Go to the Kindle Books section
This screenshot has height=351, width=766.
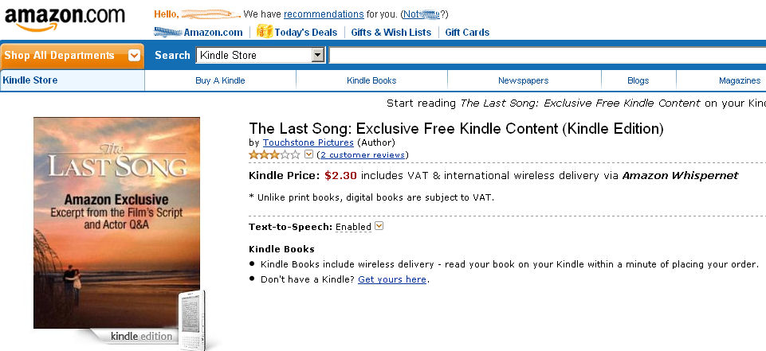(371, 80)
